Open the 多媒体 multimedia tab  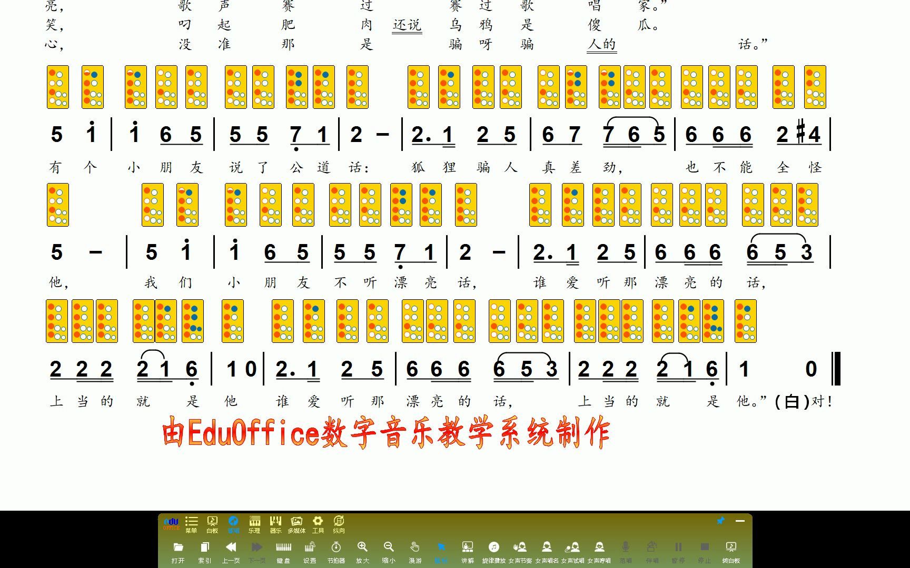tap(296, 524)
